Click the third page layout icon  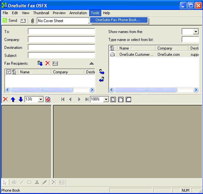128,99
